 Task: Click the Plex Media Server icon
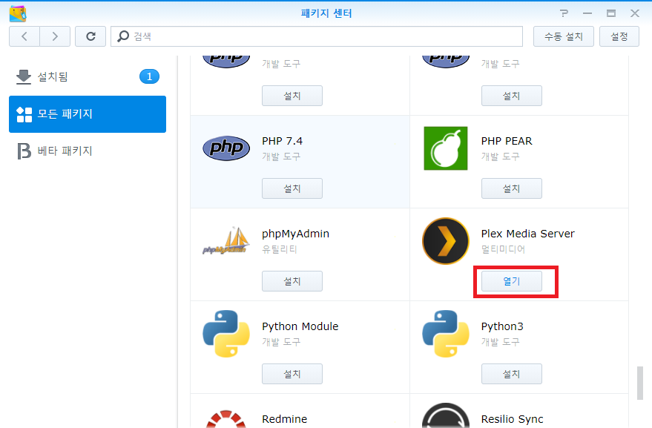[x=446, y=241]
